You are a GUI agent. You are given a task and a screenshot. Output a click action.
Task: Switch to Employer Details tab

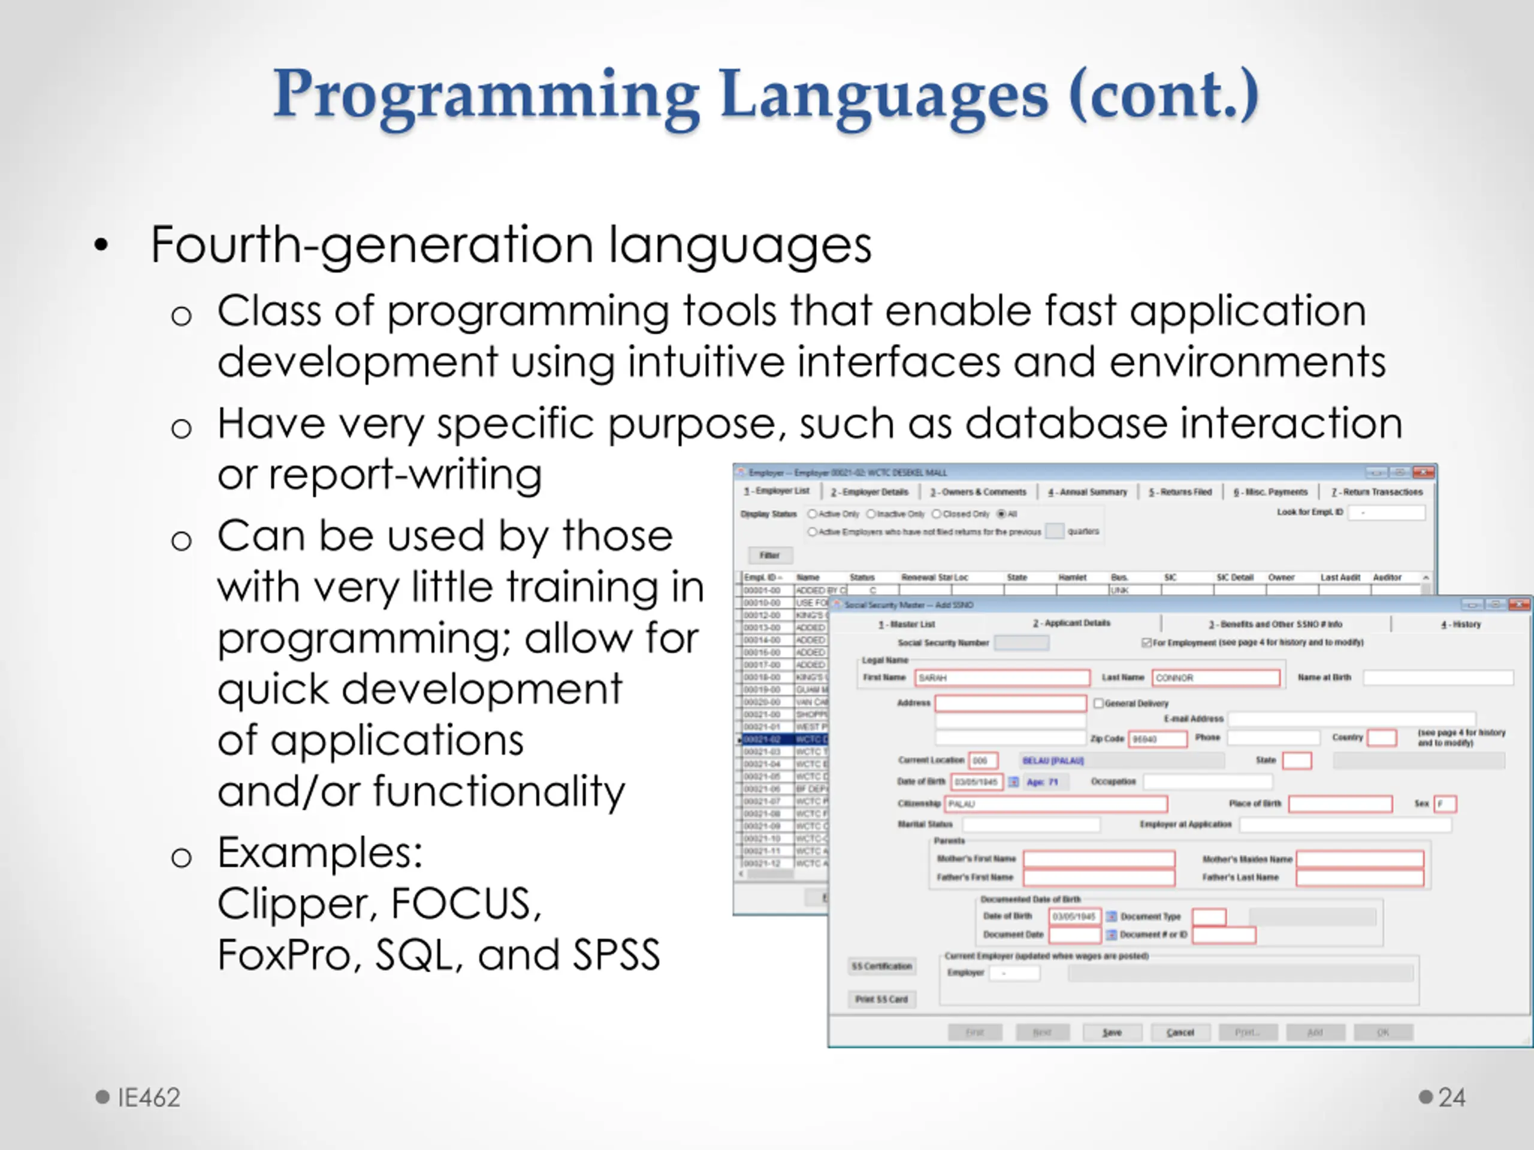tap(869, 492)
